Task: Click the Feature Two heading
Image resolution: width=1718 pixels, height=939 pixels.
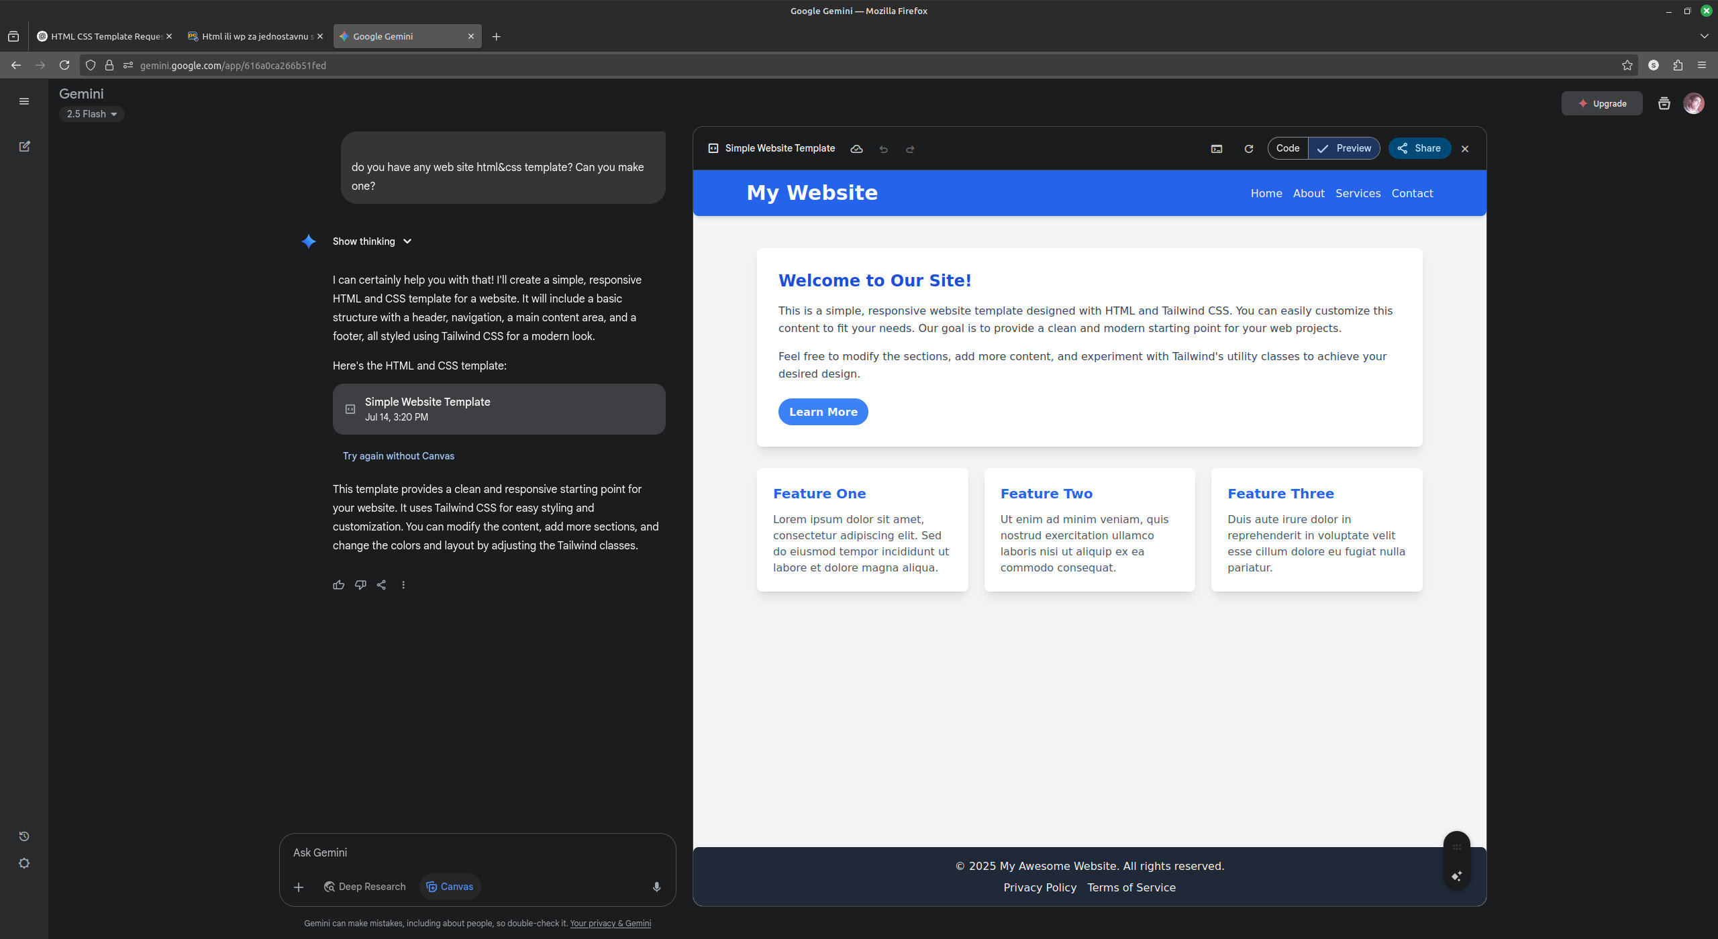Action: pyautogui.click(x=1046, y=494)
